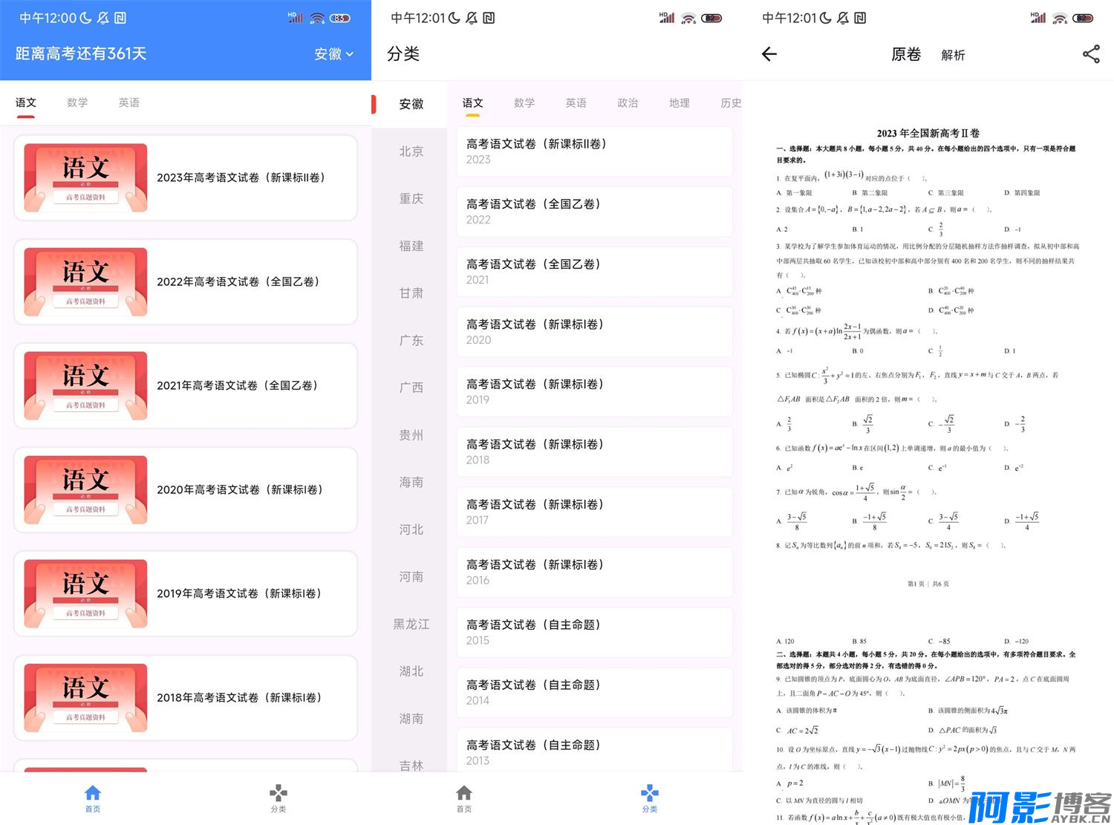The width and height of the screenshot is (1114, 825).
Task: Select 历史 tab in category screen
Action: [x=731, y=103]
